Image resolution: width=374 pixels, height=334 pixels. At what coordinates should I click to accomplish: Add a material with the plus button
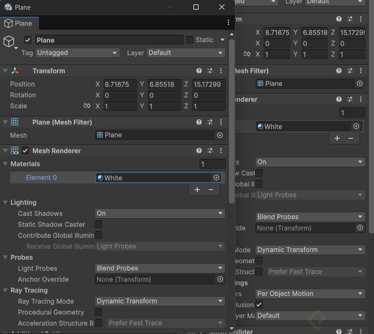pos(197,190)
